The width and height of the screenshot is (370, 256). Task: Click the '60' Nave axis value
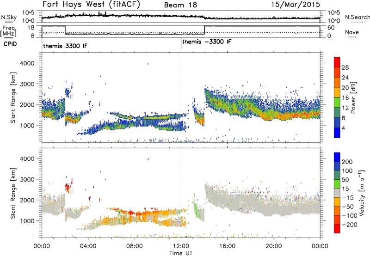click(x=331, y=28)
